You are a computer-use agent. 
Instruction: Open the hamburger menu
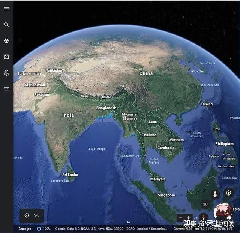[x=6, y=9]
